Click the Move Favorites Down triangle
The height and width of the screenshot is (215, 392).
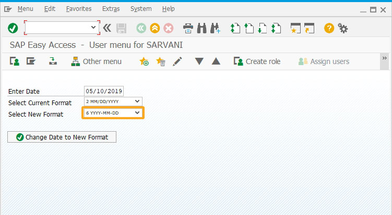coord(199,61)
